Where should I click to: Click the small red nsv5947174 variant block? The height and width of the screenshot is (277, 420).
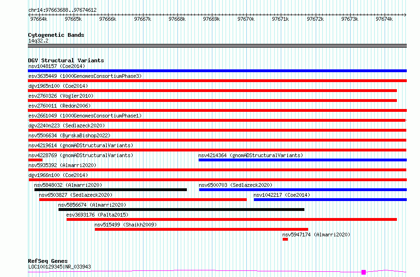point(285,239)
